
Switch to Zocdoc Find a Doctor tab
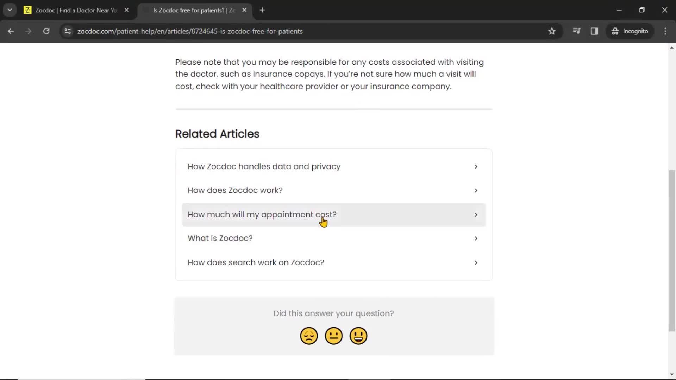pyautogui.click(x=76, y=10)
